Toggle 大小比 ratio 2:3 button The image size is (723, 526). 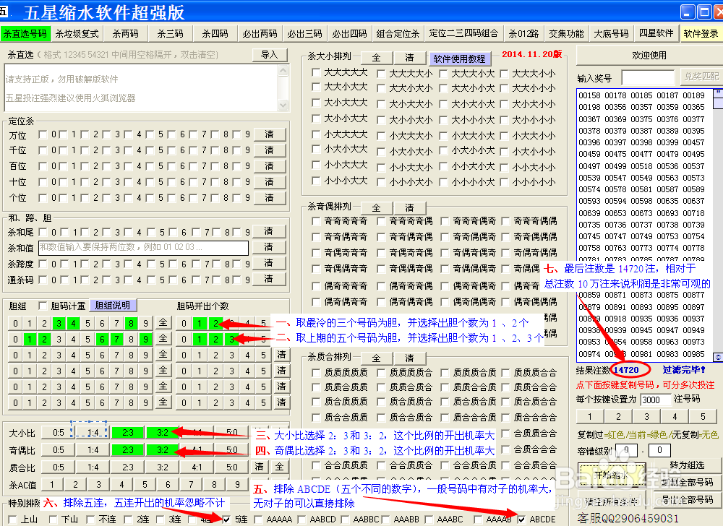pyautogui.click(x=128, y=433)
